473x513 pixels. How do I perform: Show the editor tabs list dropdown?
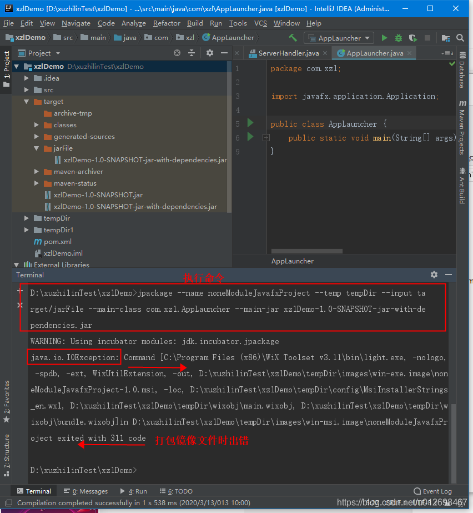coord(447,53)
